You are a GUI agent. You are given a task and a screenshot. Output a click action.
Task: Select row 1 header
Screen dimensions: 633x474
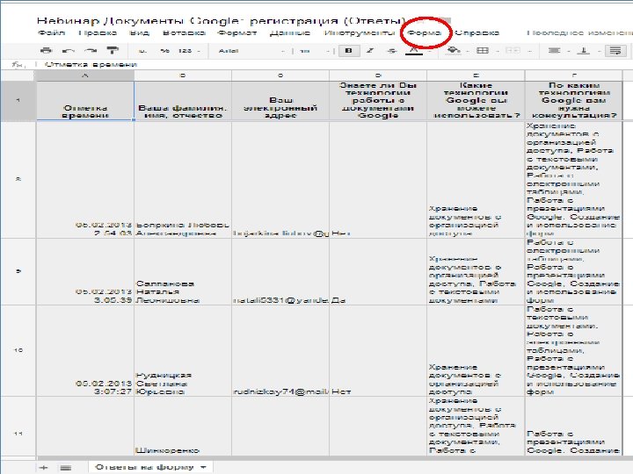coord(18,101)
